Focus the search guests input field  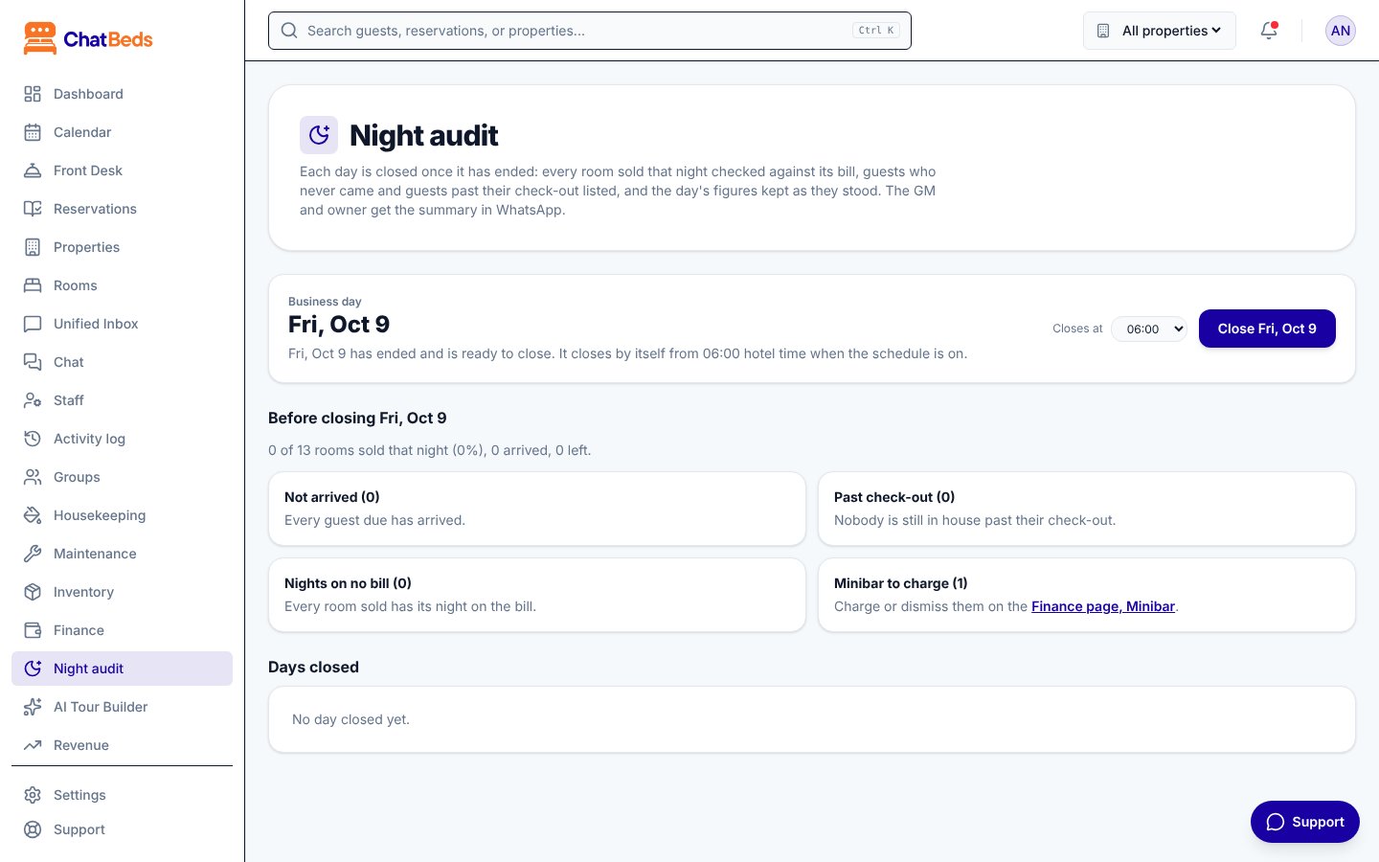pyautogui.click(x=590, y=31)
